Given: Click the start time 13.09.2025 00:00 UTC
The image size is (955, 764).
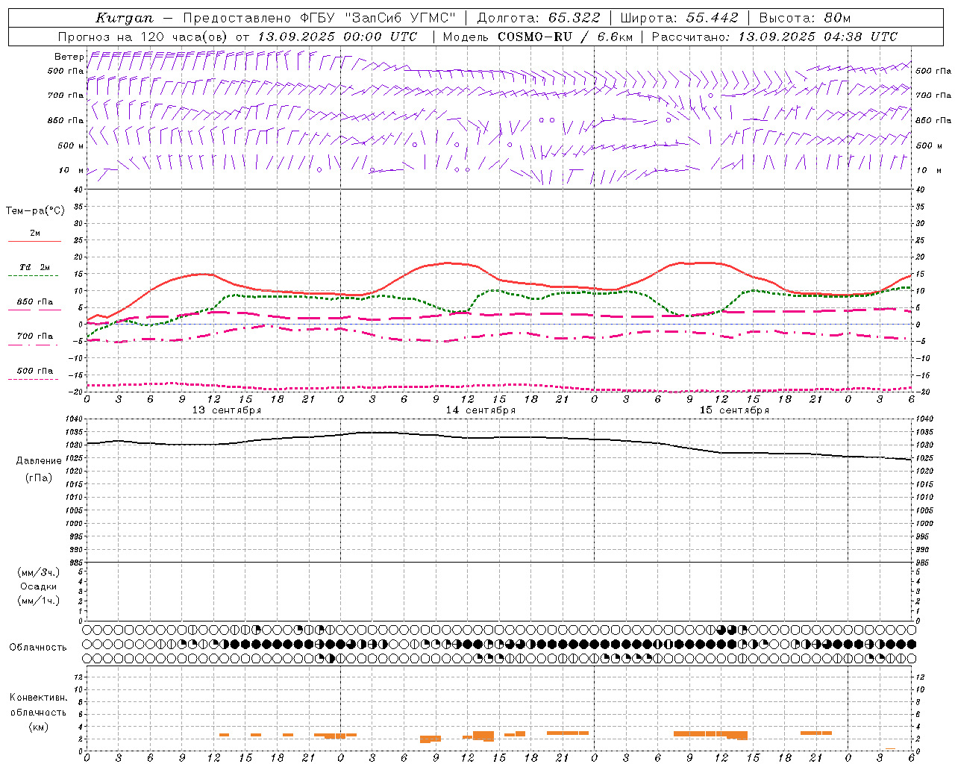Looking at the screenshot, I should coord(337,37).
